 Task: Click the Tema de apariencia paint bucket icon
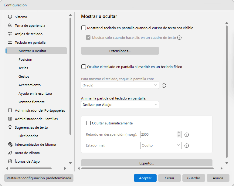10,25
